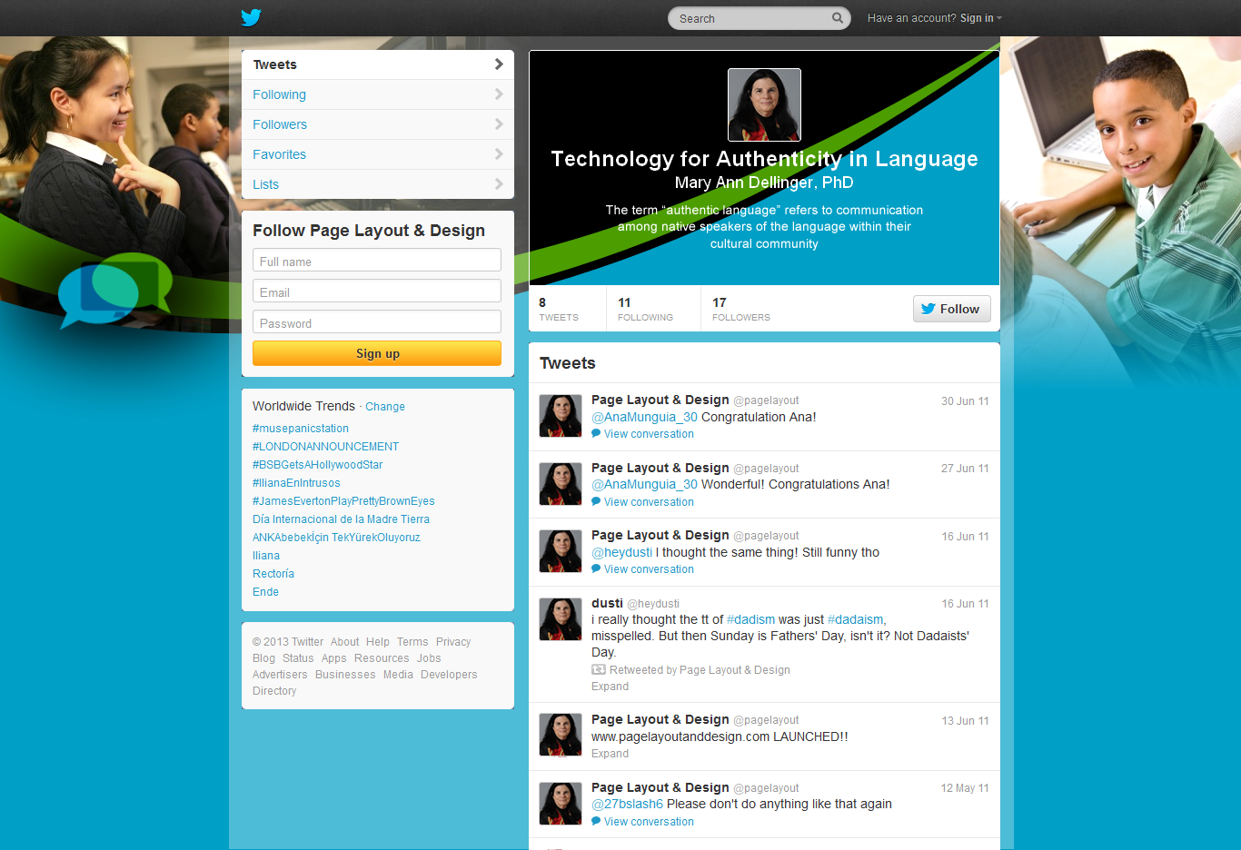Screen dimensions: 1241x850
Task: Click avatar on the 13 Jun launch tweet
Action: pyautogui.click(x=561, y=735)
